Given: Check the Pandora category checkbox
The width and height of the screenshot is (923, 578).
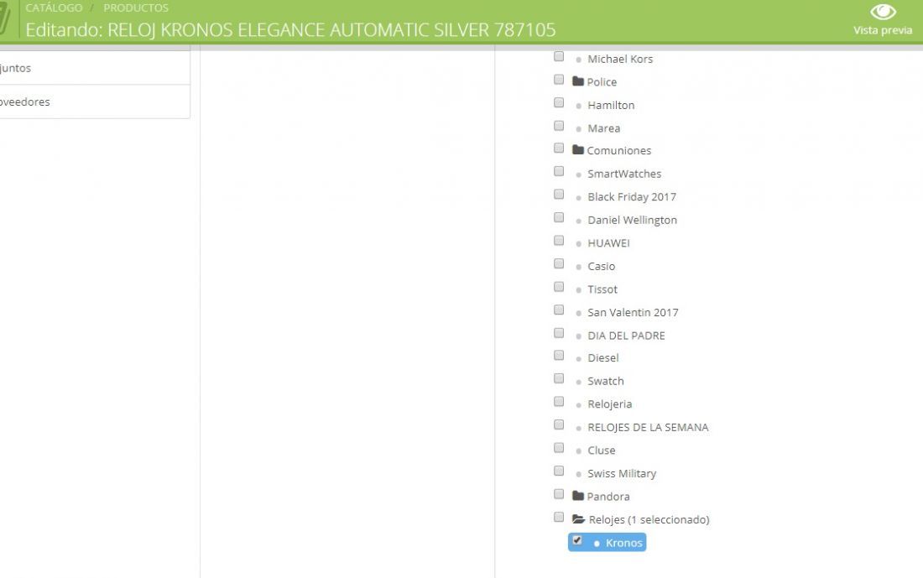Looking at the screenshot, I should (559, 494).
